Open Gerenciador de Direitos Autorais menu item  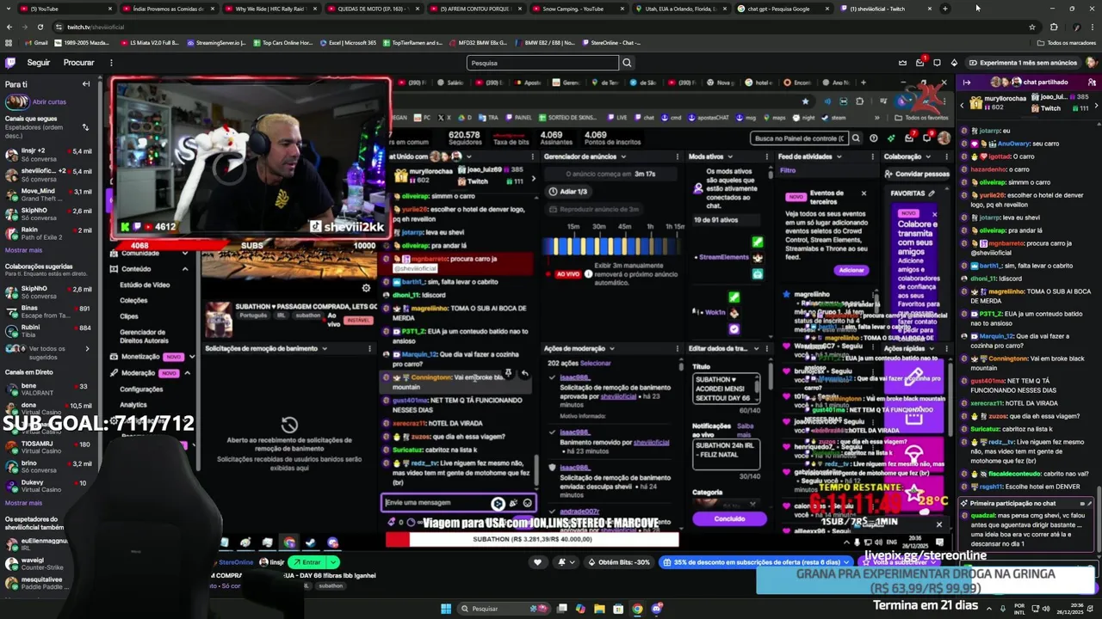pos(144,336)
